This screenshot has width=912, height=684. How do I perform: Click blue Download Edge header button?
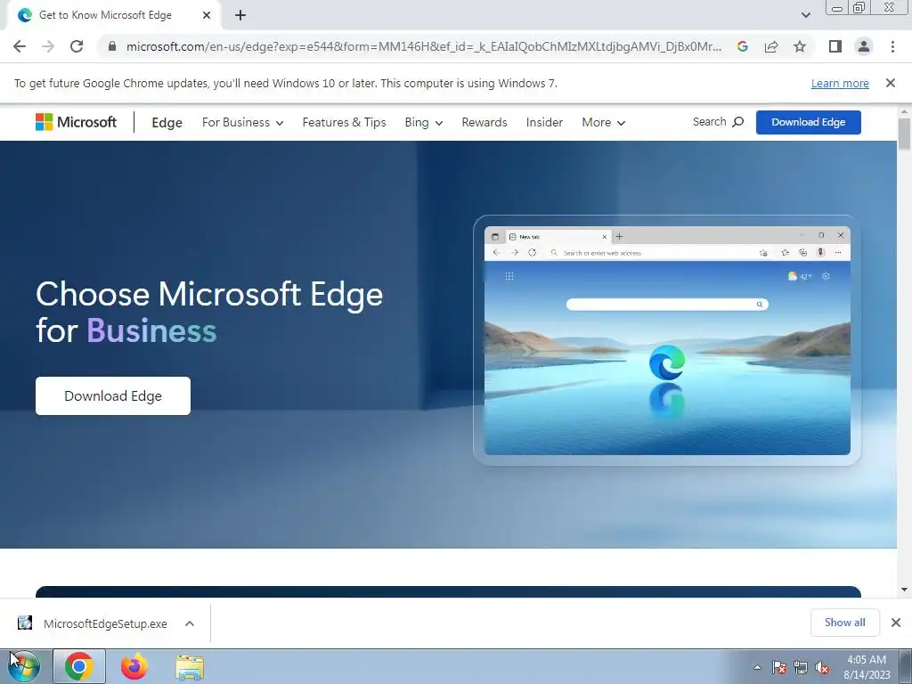809,122
